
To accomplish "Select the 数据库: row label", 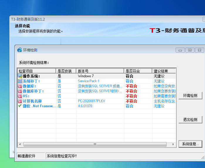I will pyautogui.click(x=29, y=86).
